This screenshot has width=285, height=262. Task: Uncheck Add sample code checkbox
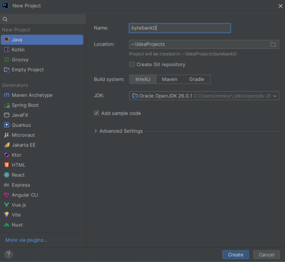pos(97,113)
